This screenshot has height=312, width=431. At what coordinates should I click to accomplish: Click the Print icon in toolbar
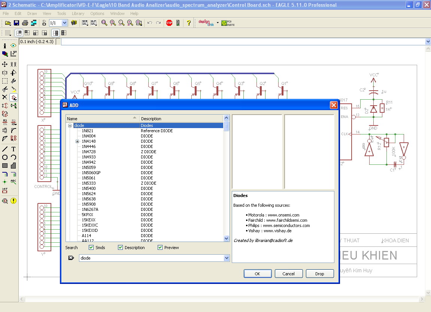pos(25,23)
